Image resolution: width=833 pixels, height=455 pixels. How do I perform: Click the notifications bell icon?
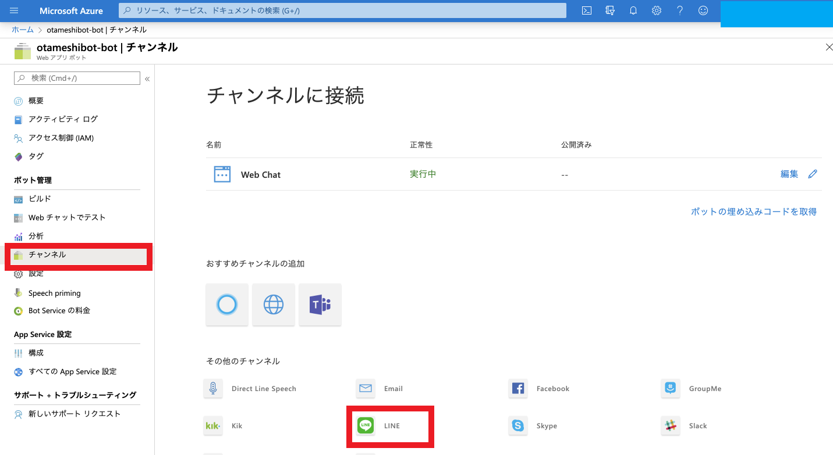pos(633,10)
